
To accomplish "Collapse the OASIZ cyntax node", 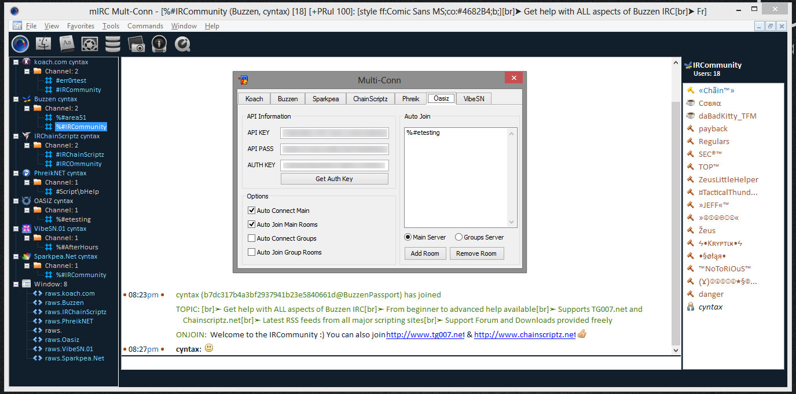I will 16,201.
